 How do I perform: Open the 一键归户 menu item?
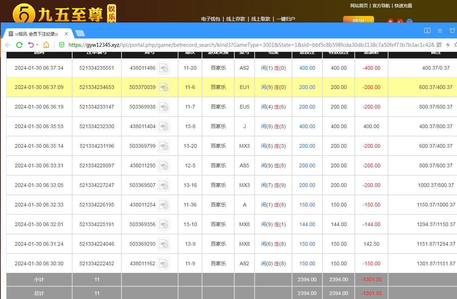(x=286, y=19)
